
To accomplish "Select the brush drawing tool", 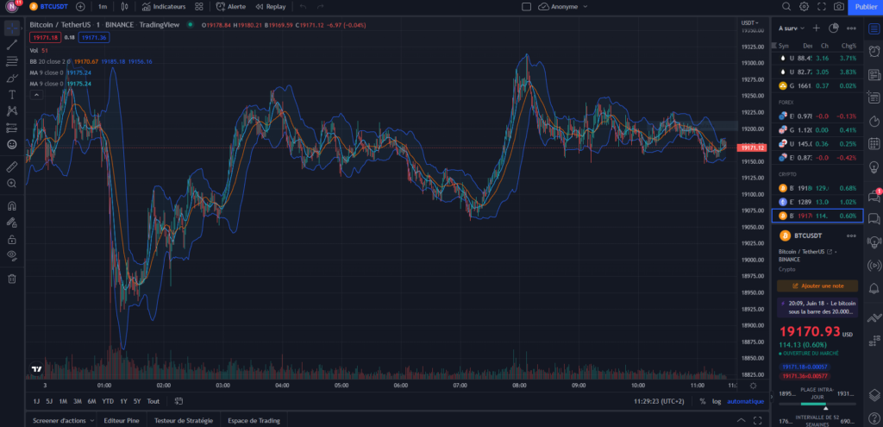I will click(x=12, y=78).
